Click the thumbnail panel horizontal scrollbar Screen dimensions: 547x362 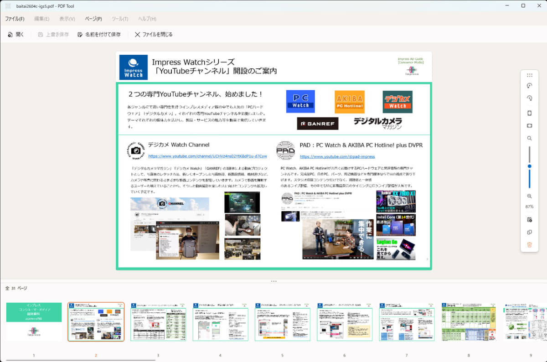(80, 360)
